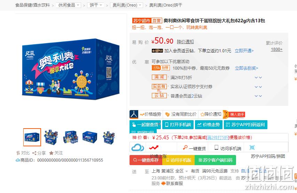
Task: Click the 降价通知 star toolbar item
Action: pos(211,114)
